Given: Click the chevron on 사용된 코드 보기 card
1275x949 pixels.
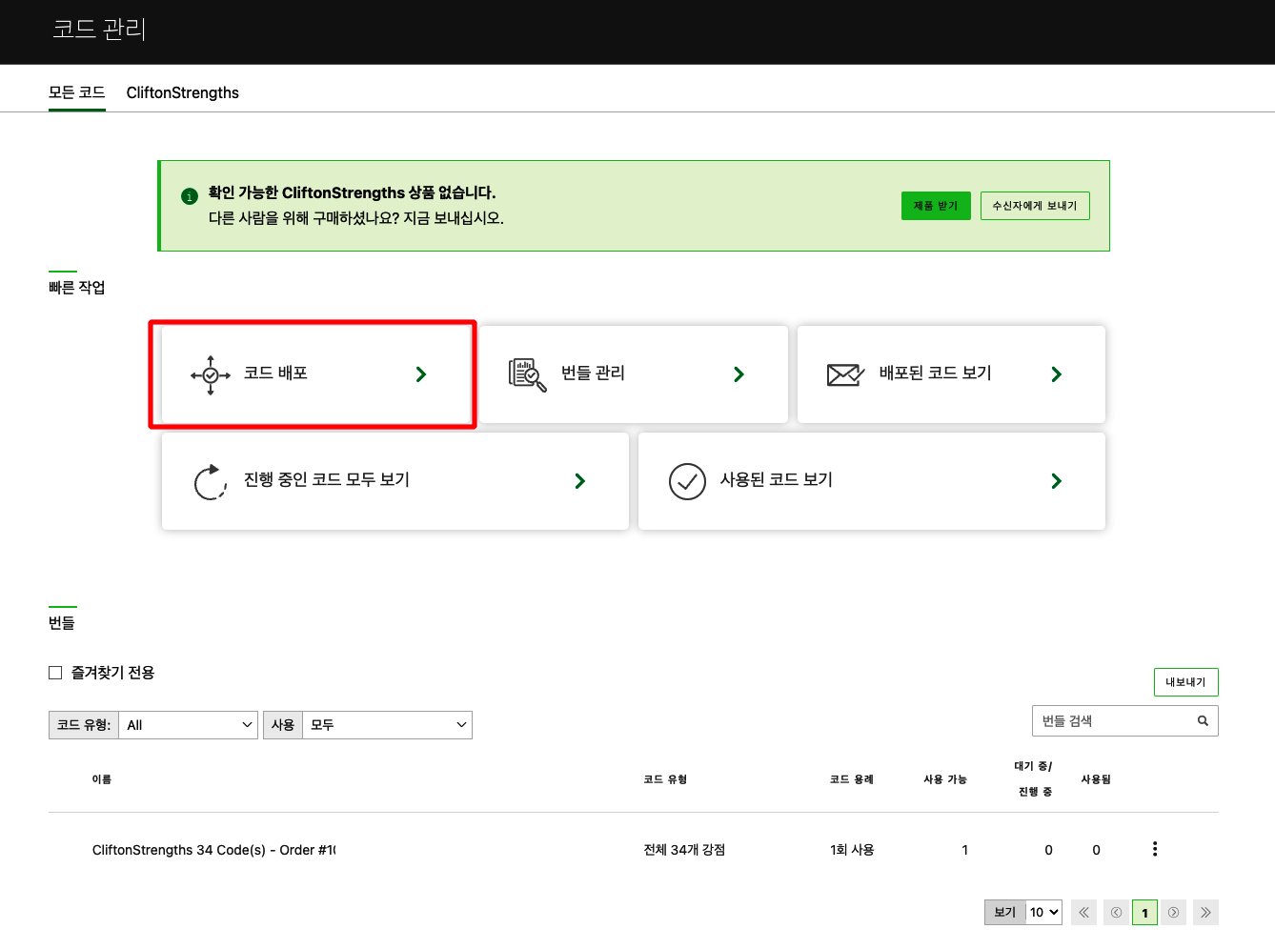Looking at the screenshot, I should pyautogui.click(x=1056, y=481).
